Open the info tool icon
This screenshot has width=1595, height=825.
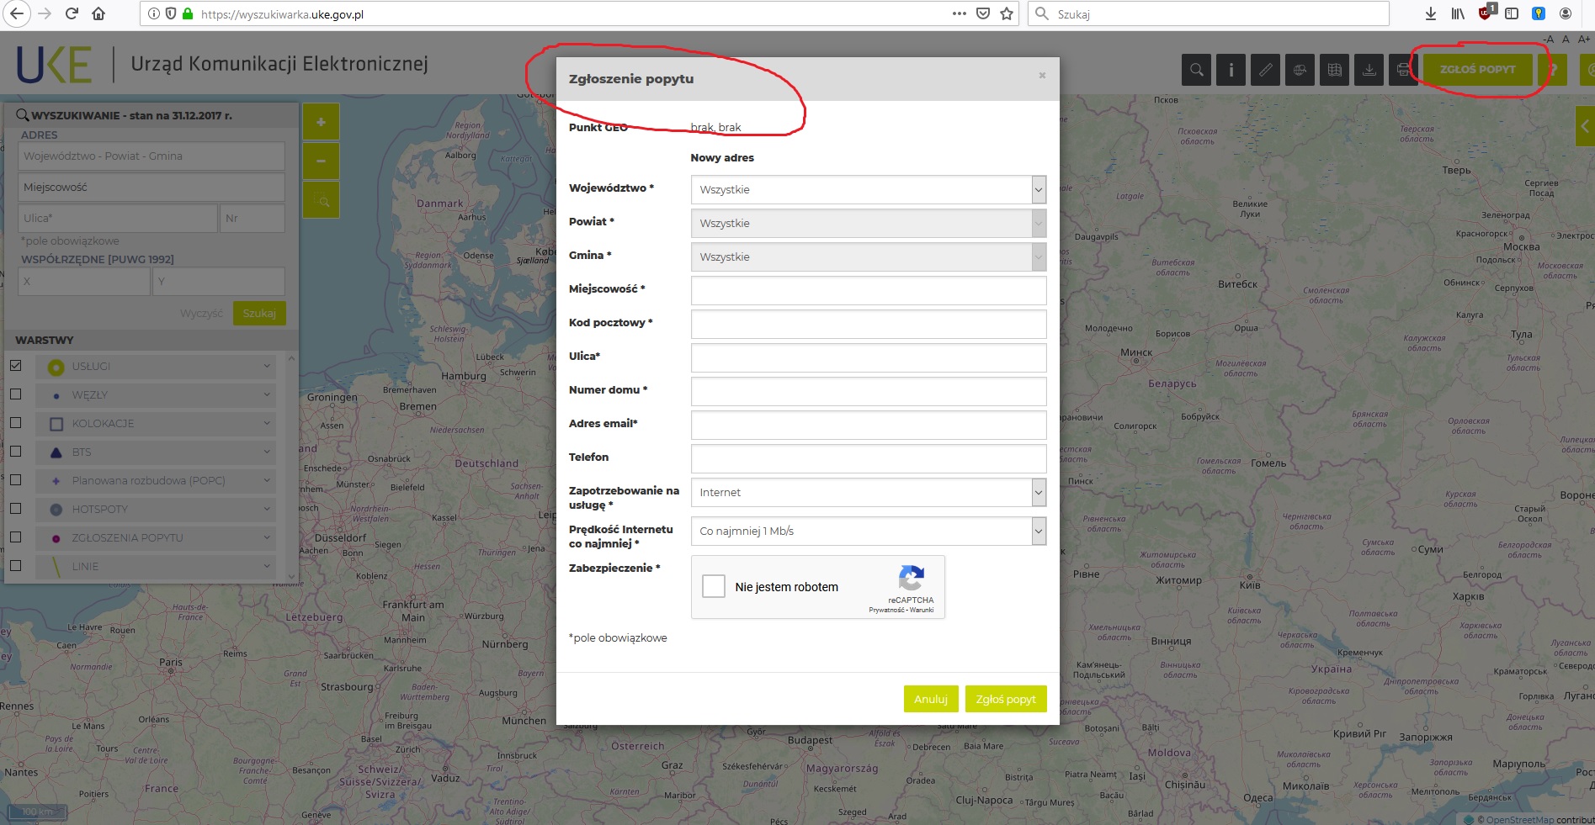1231,70
